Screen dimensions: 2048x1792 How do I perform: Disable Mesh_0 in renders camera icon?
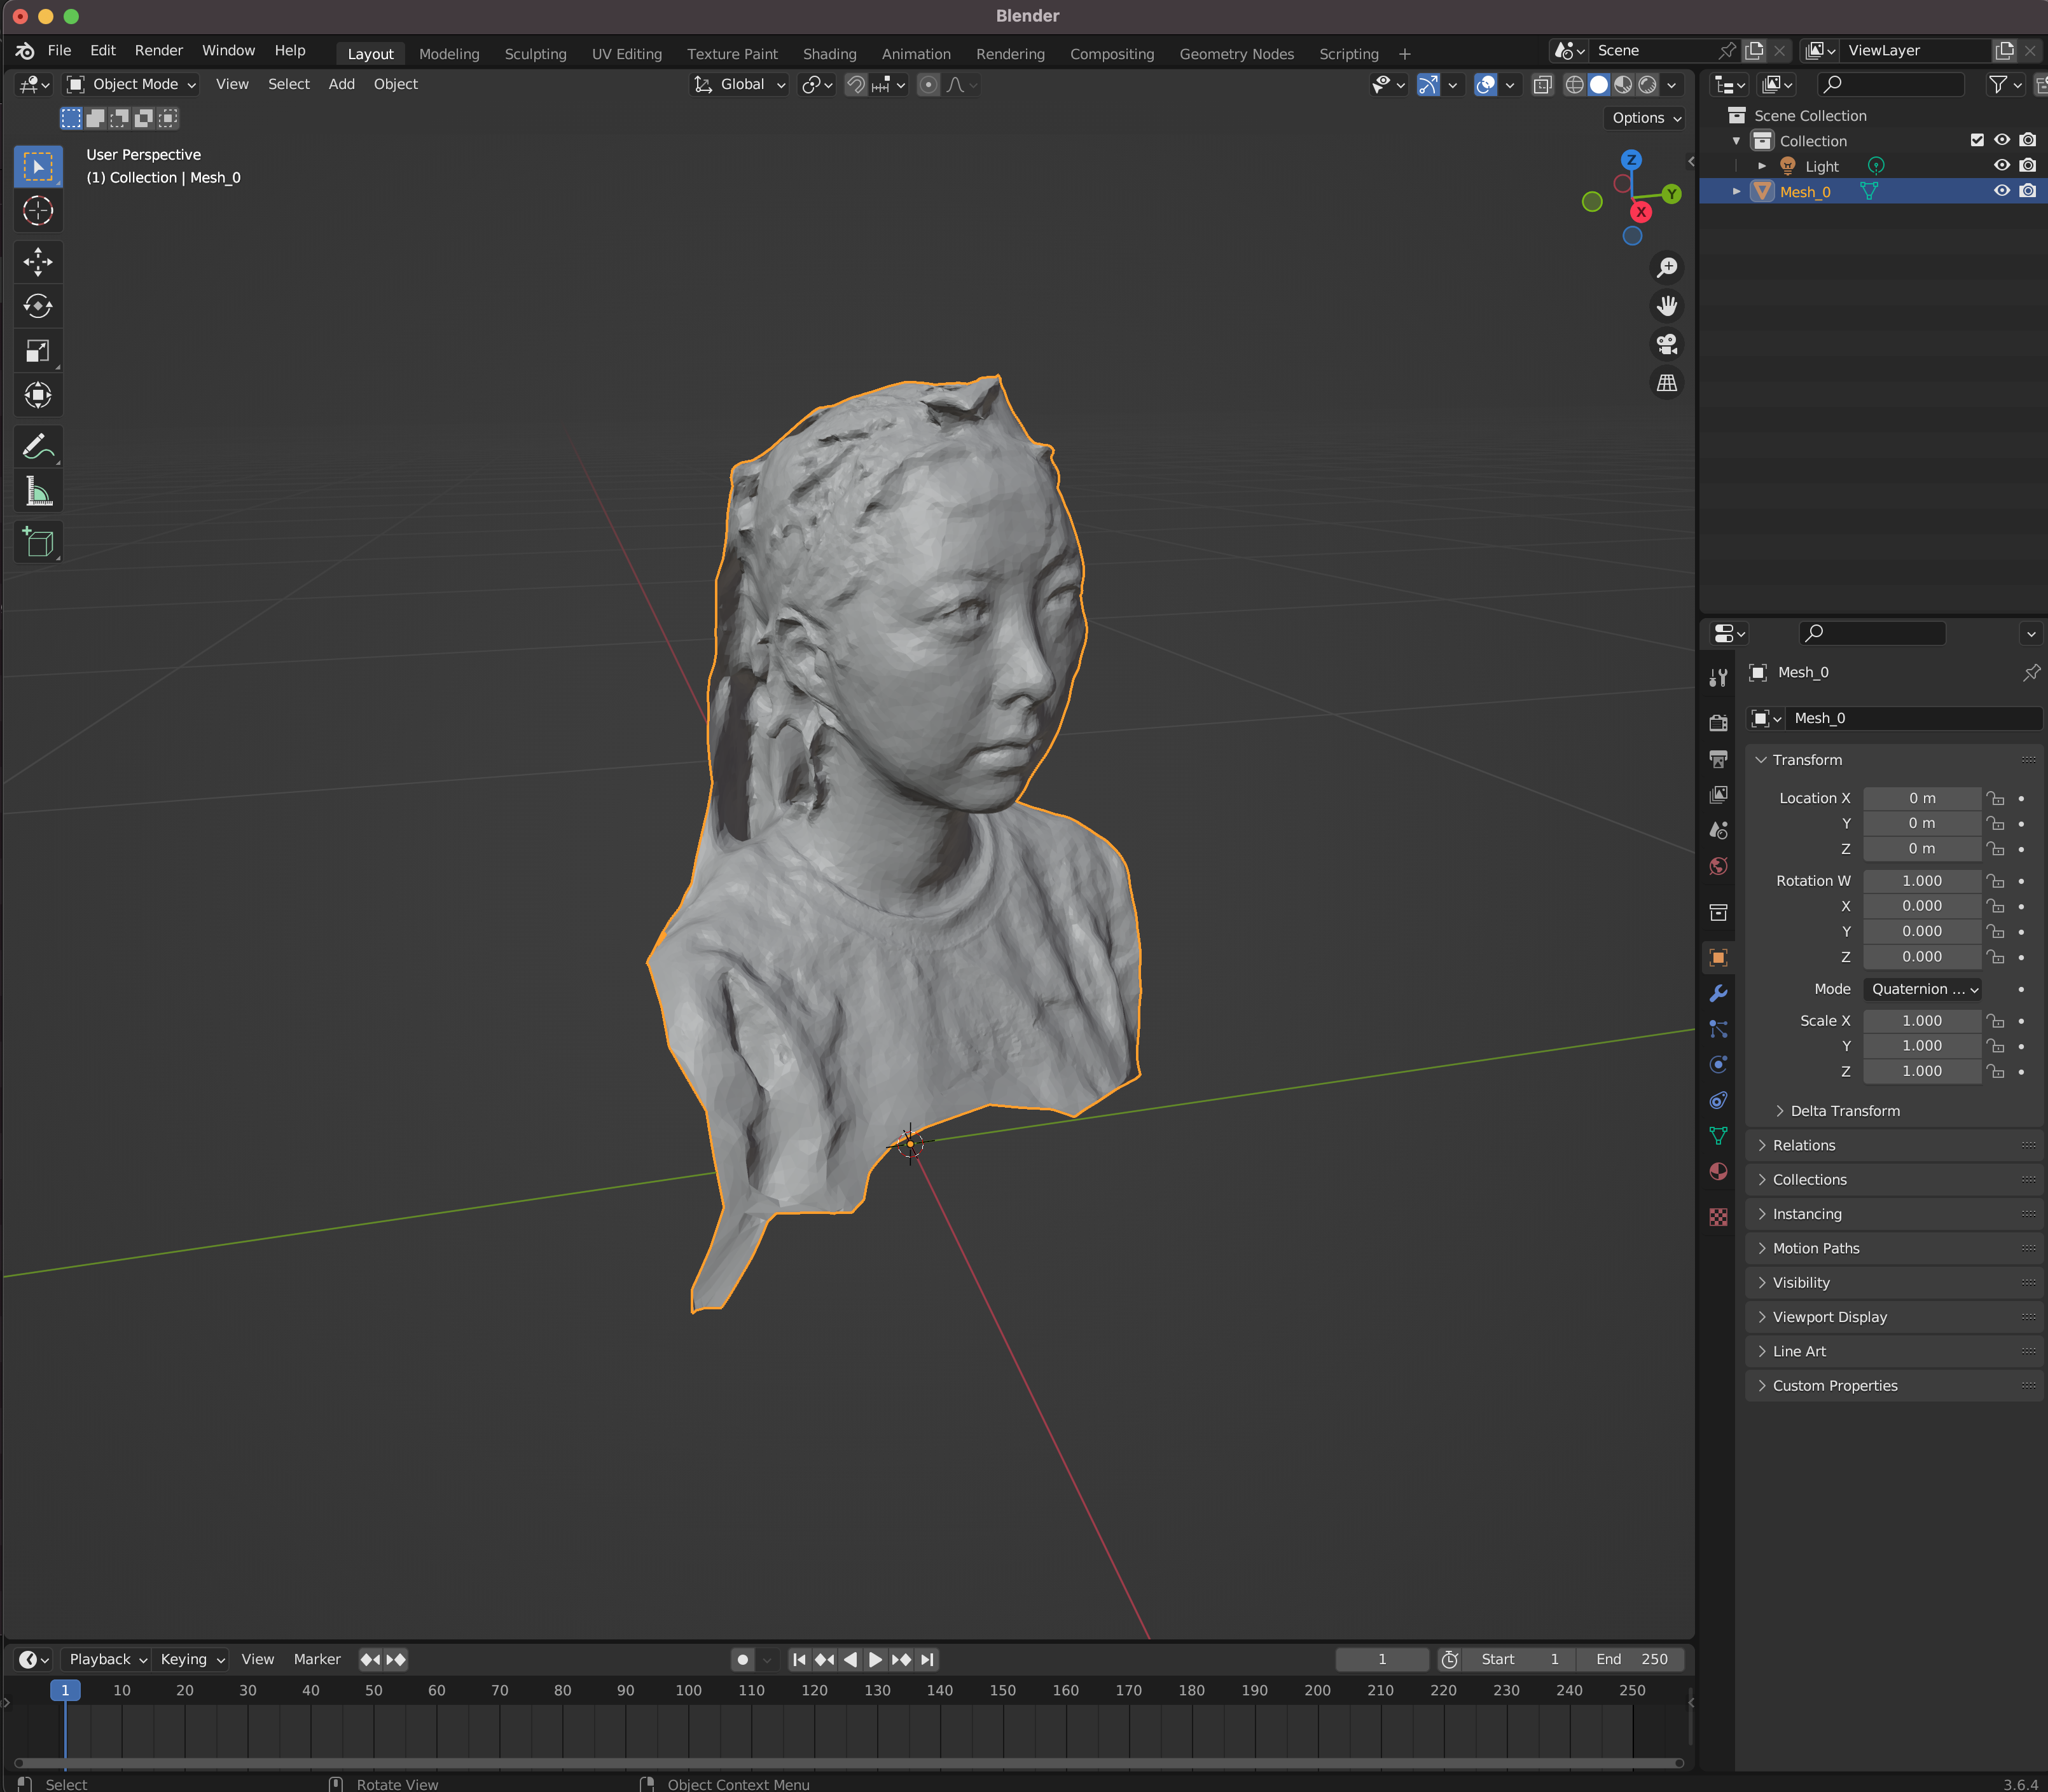[x=2027, y=191]
